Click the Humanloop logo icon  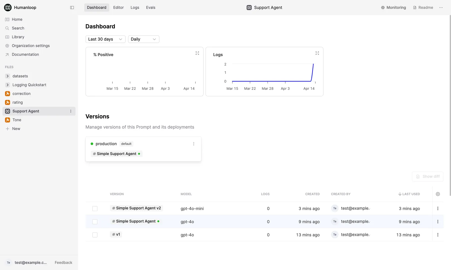coord(8,8)
